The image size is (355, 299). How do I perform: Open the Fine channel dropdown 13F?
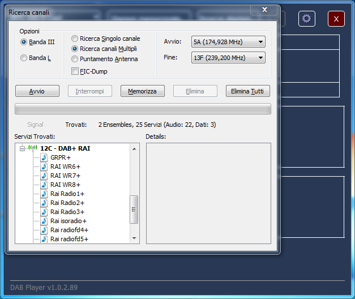coord(228,58)
